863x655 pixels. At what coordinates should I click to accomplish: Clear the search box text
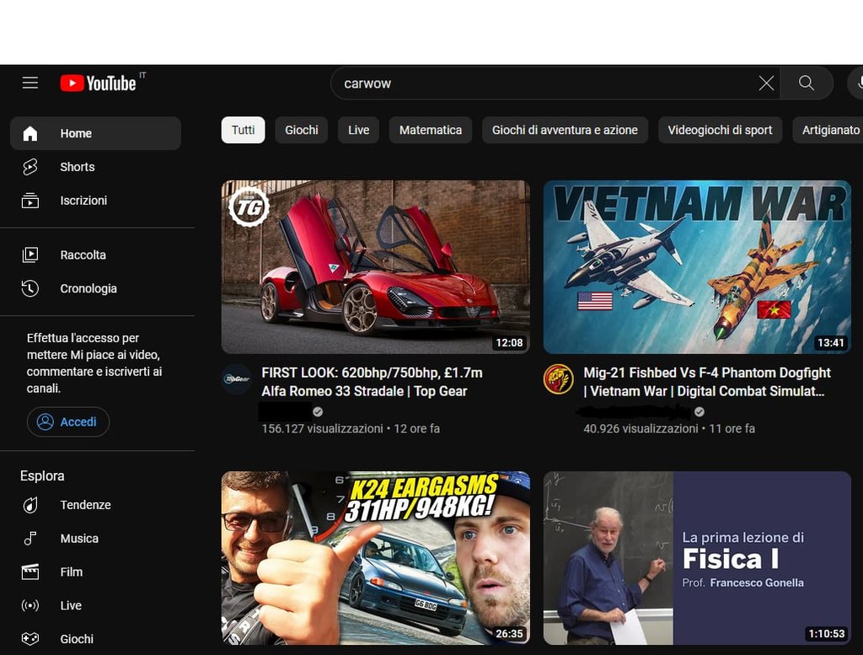(x=766, y=83)
